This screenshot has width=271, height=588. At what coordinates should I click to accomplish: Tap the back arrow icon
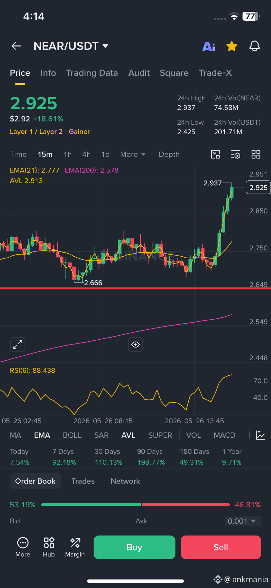coord(16,46)
